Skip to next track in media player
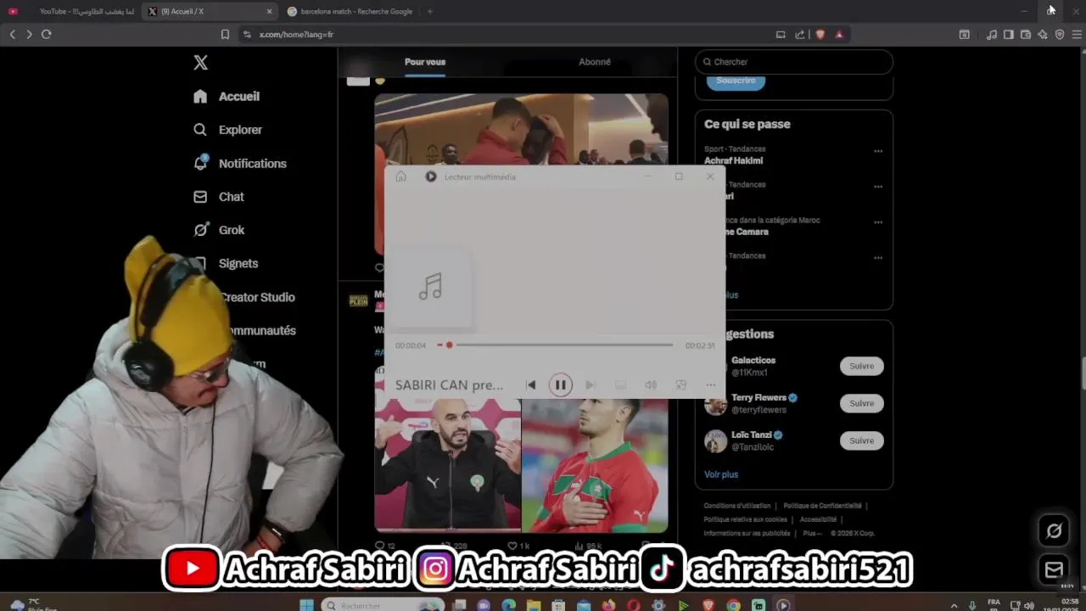The height and width of the screenshot is (611, 1086). point(591,385)
